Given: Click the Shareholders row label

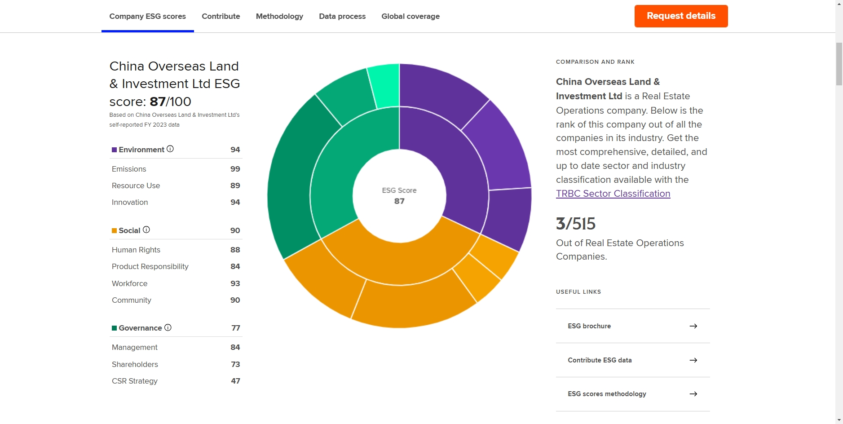Looking at the screenshot, I should (x=135, y=364).
